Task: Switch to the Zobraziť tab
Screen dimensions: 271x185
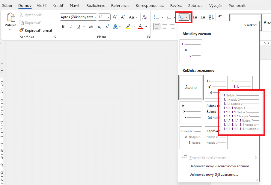Action: (x=196, y=5)
